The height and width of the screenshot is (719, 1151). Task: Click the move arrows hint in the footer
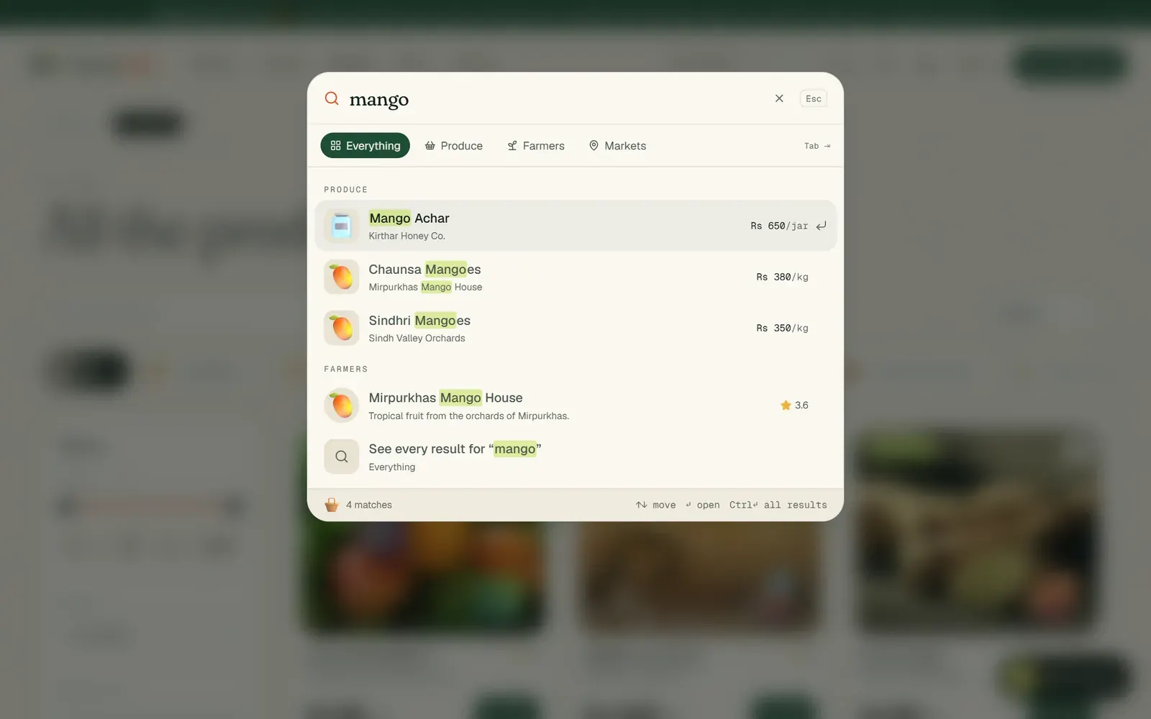(656, 505)
